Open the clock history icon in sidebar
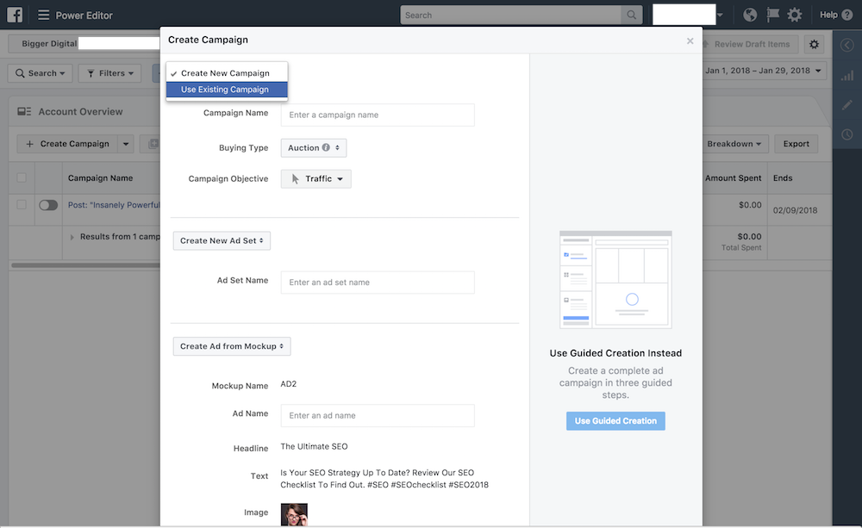862x528 pixels. coord(847,134)
